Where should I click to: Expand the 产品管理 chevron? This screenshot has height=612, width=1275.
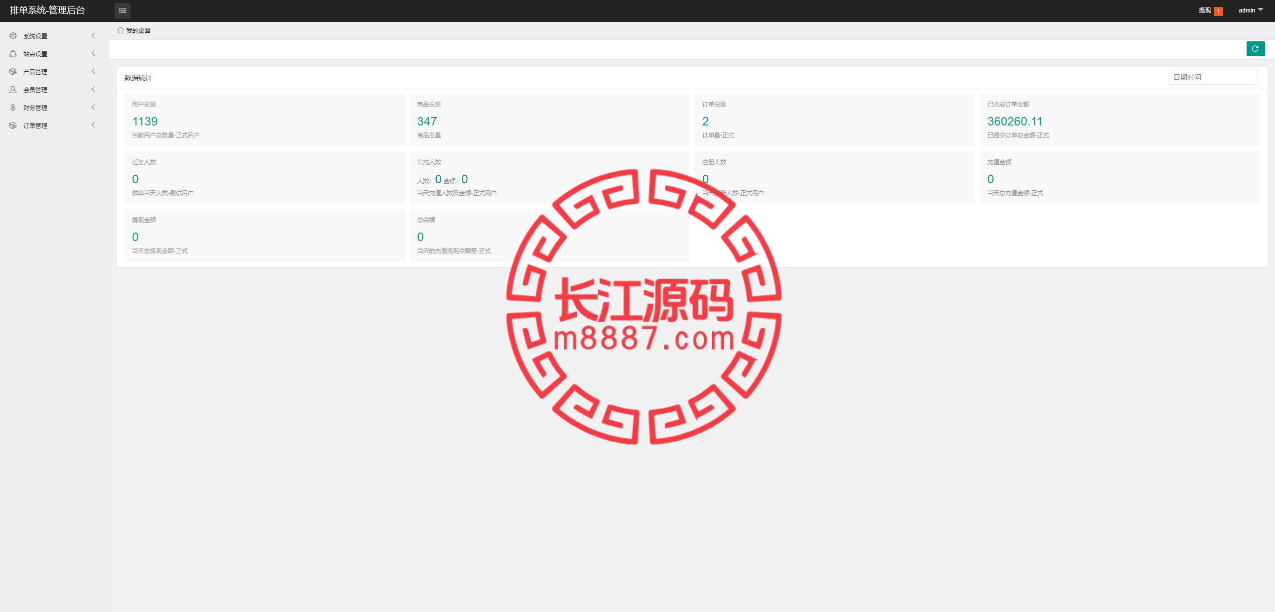click(93, 71)
